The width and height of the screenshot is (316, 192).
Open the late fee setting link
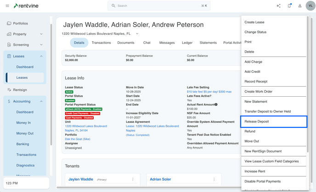click(209, 92)
